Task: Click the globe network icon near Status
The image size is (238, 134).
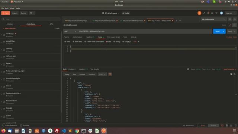Action: (188, 69)
